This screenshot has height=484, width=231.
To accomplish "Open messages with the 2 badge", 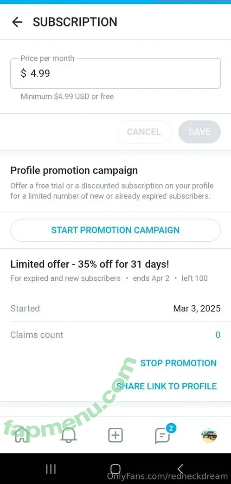I will click(162, 436).
